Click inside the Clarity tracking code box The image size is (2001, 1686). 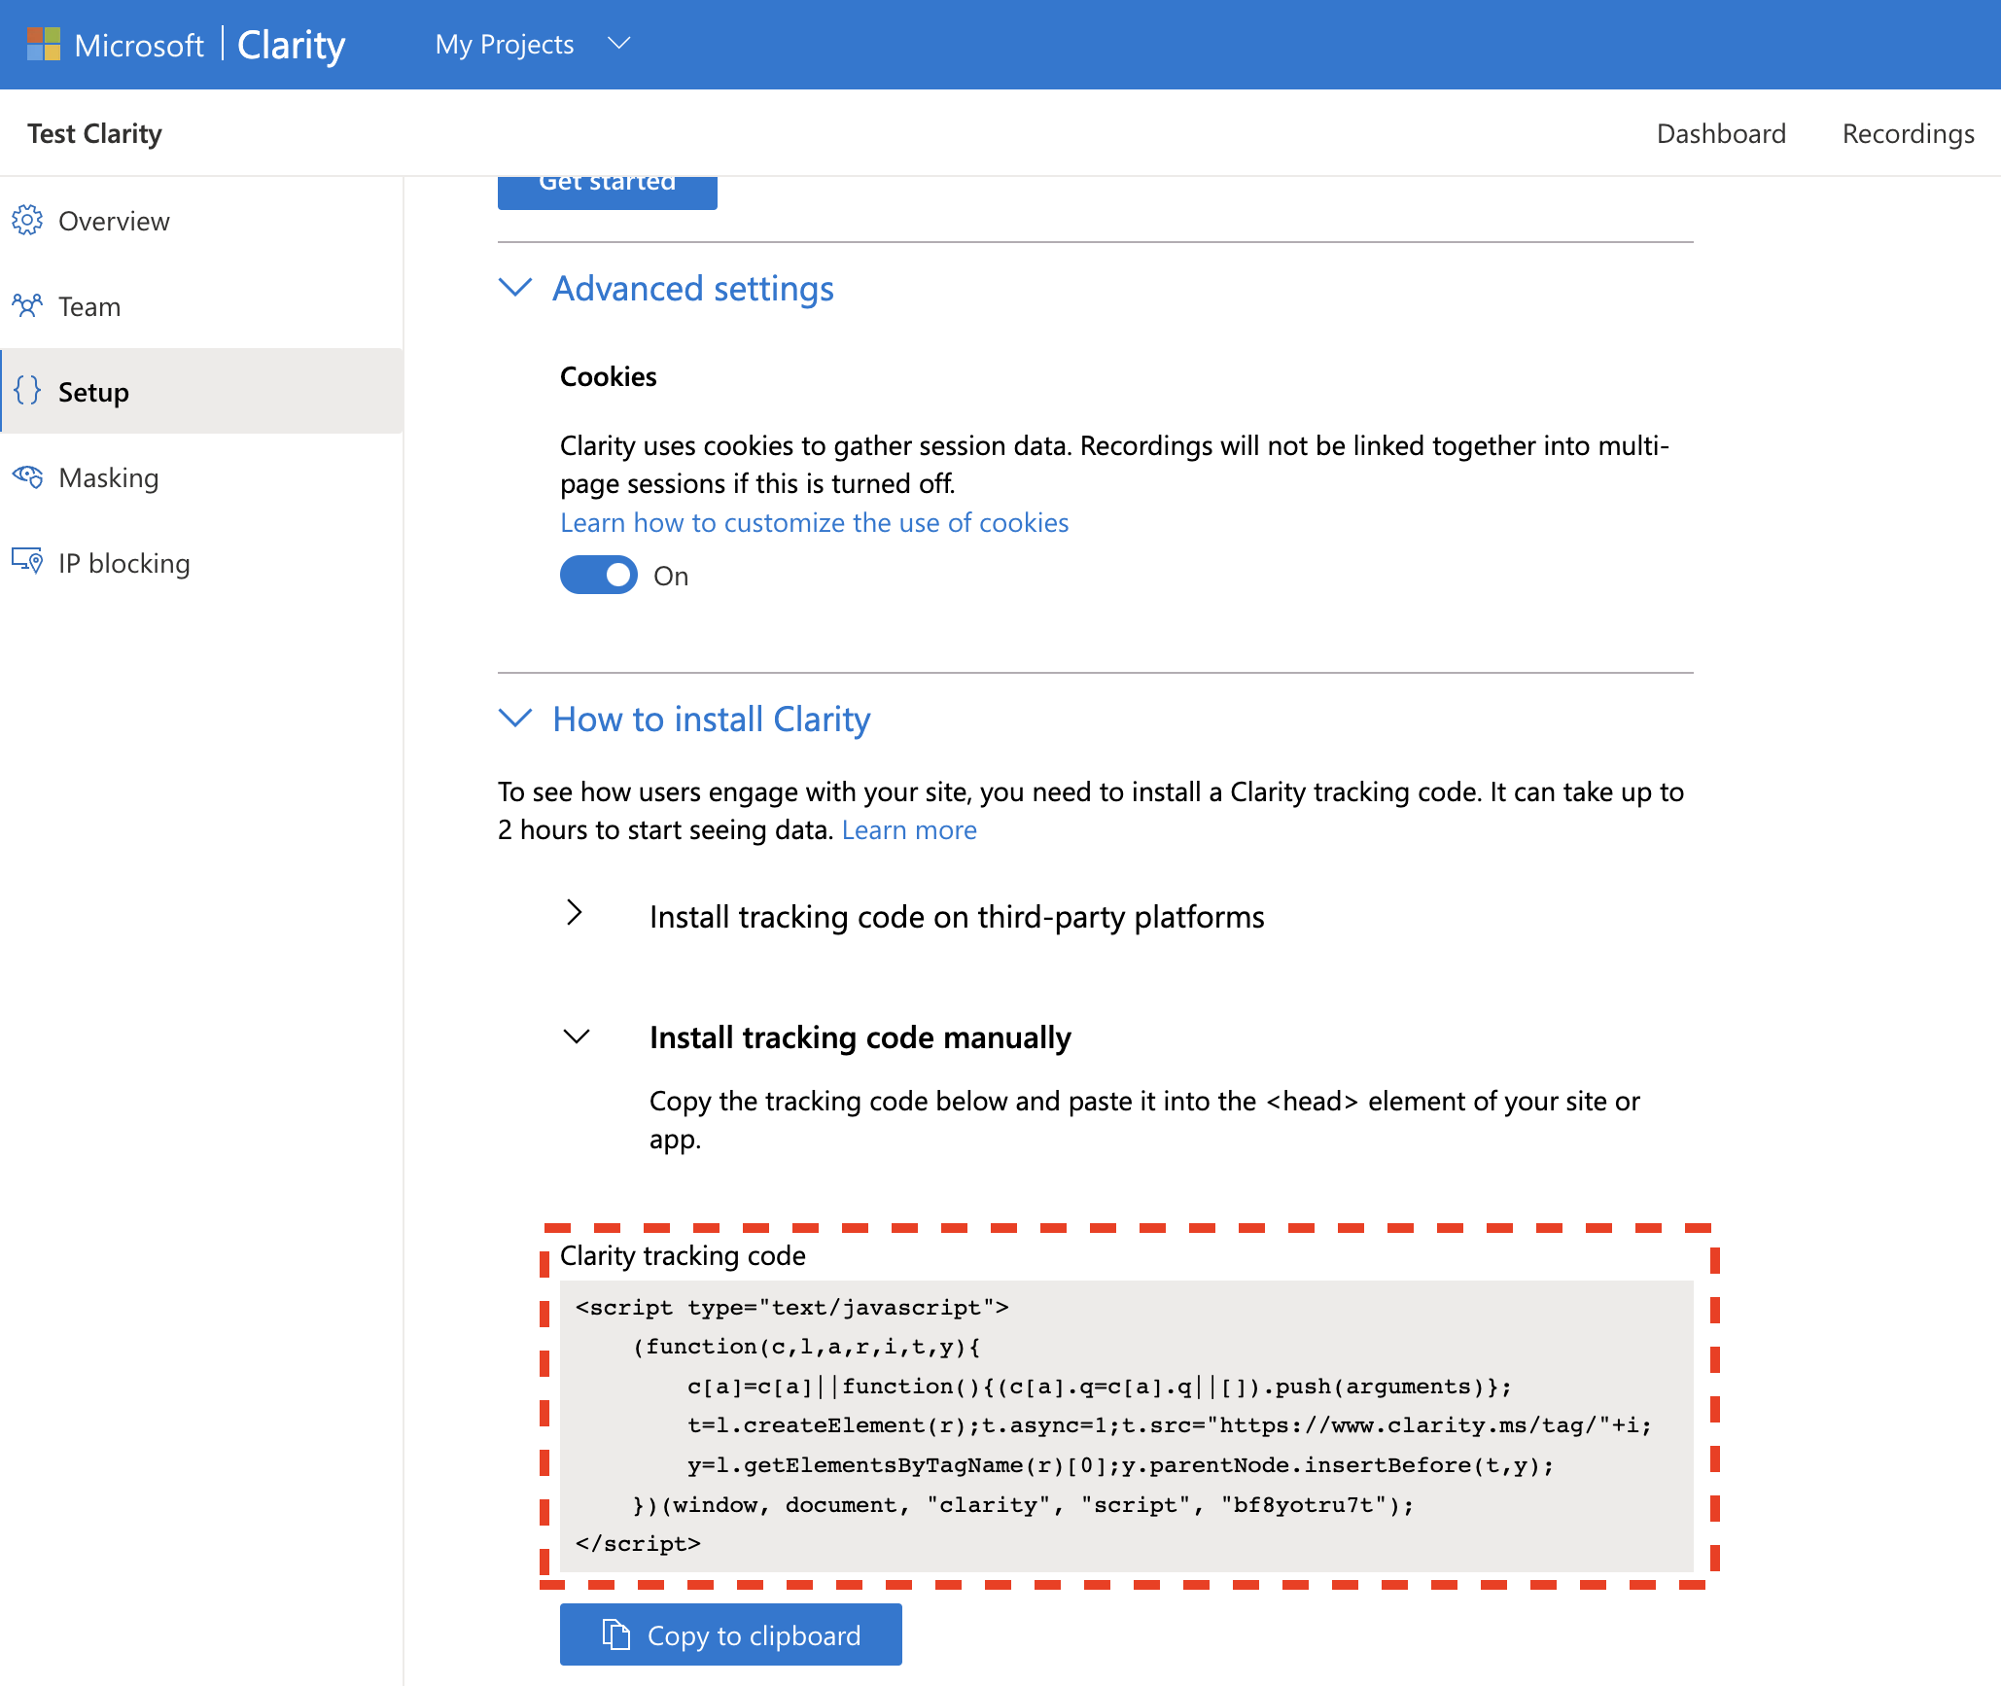[x=1127, y=1425]
